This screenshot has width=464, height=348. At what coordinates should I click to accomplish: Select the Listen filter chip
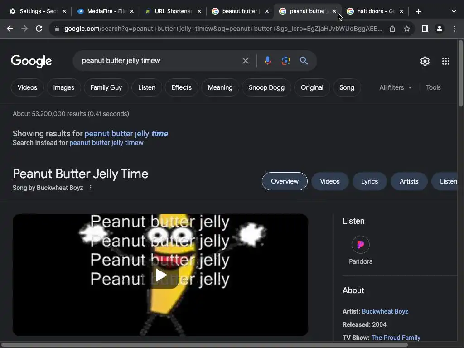146,87
